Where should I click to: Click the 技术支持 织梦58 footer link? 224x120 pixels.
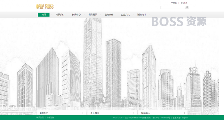180,118
